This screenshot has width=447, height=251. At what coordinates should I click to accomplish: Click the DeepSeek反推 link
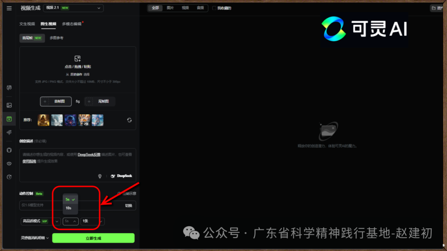pyautogui.click(x=89, y=154)
